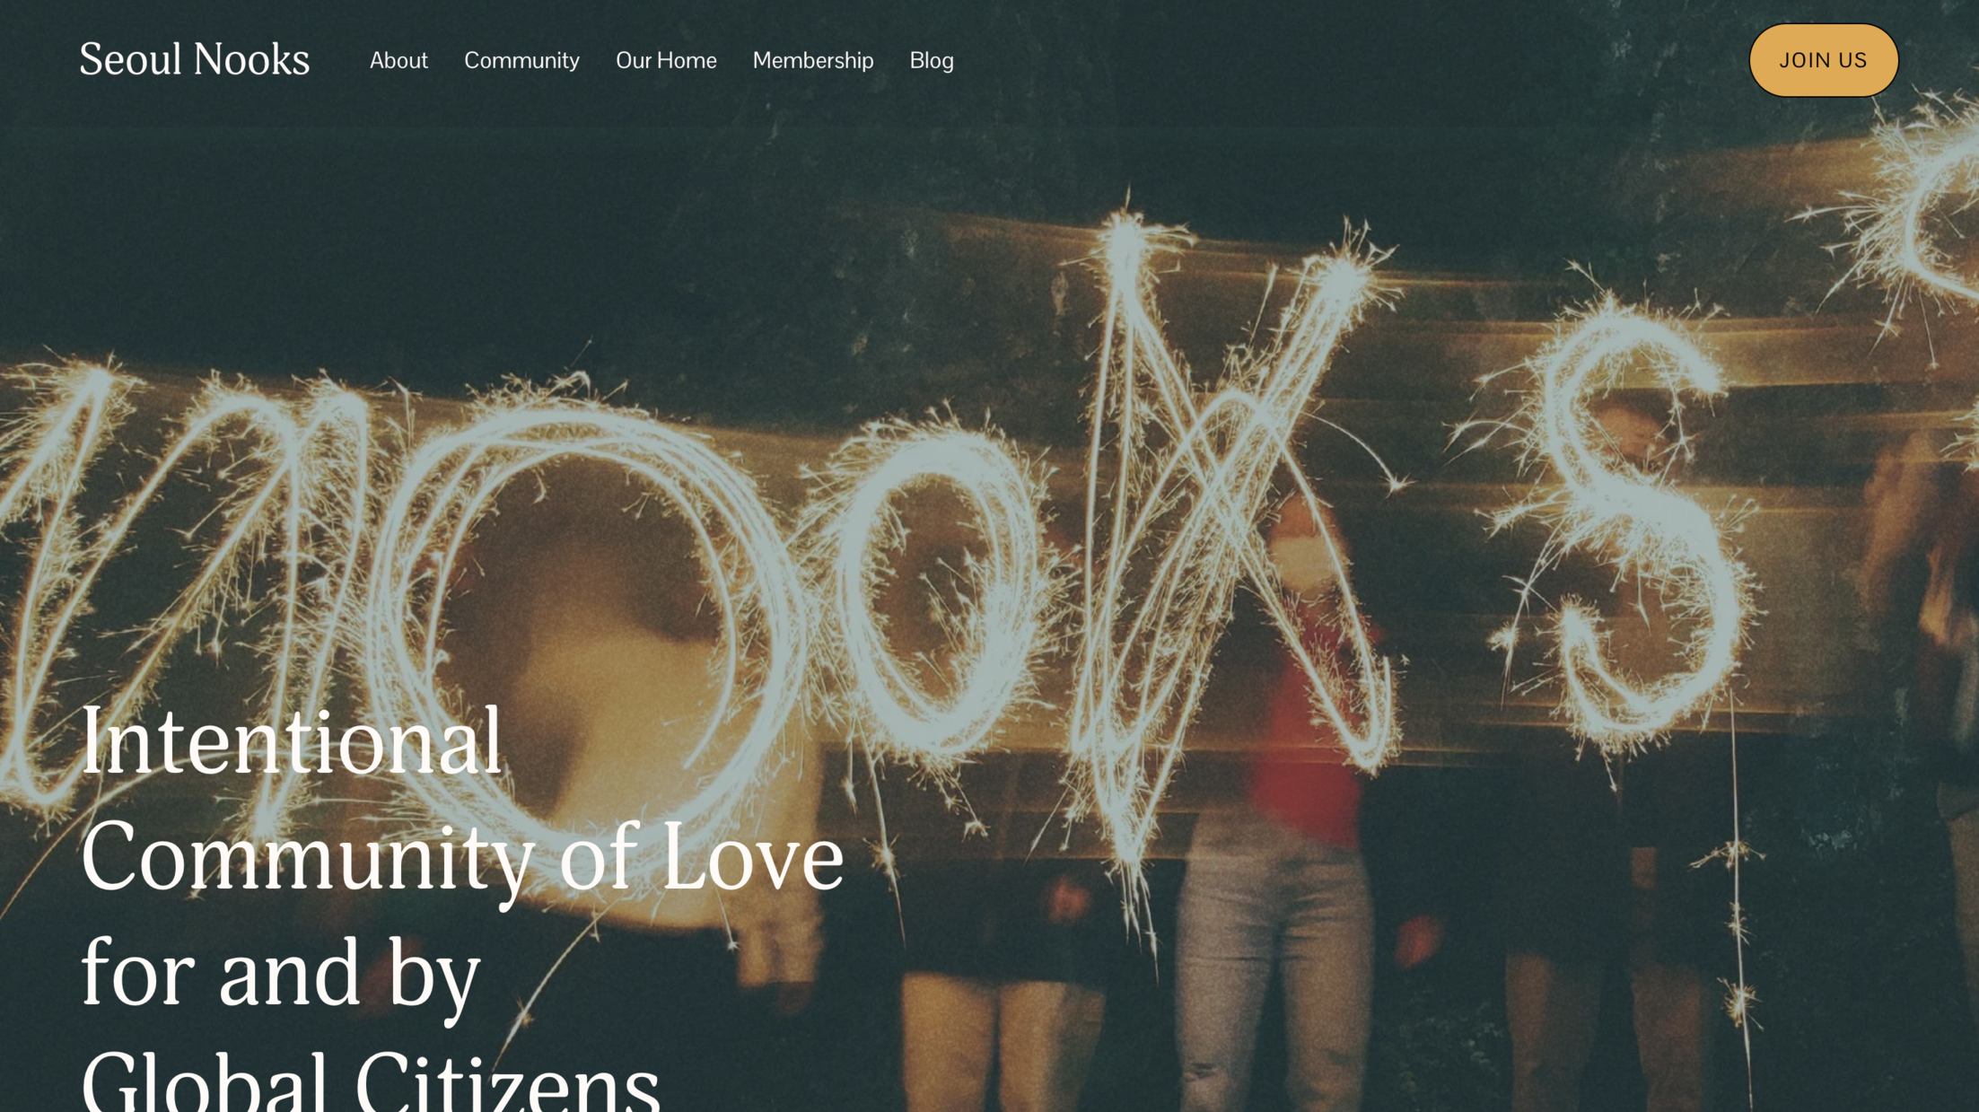
Task: Click the yellow JOIN US button
Action: tap(1823, 60)
